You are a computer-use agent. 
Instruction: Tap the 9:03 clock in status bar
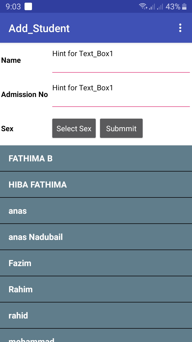pos(13,7)
